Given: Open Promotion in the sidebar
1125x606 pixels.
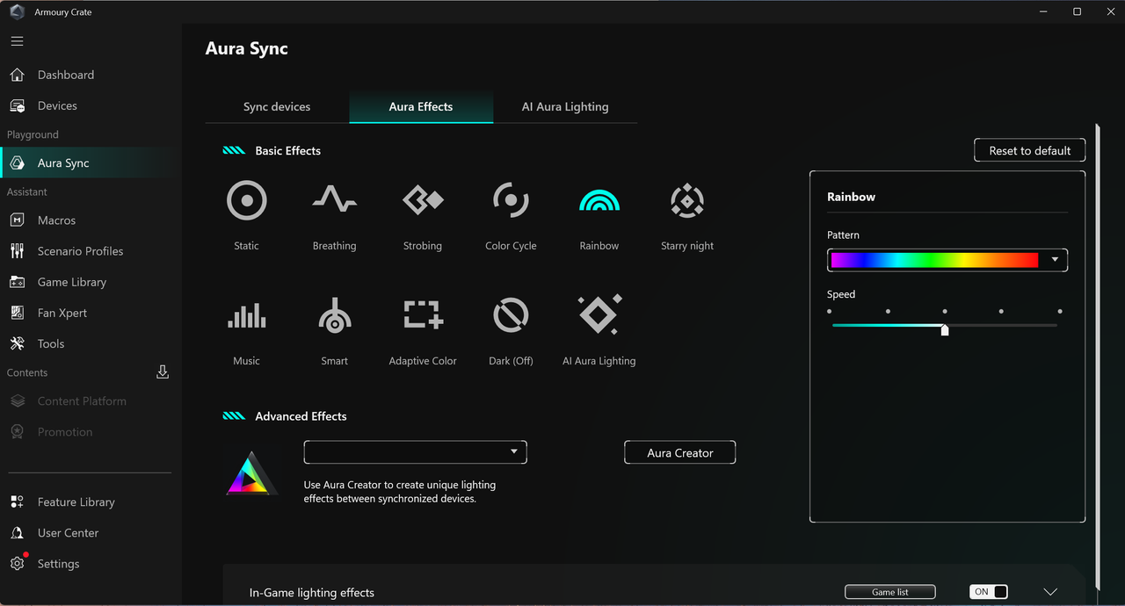Looking at the screenshot, I should click(86, 432).
